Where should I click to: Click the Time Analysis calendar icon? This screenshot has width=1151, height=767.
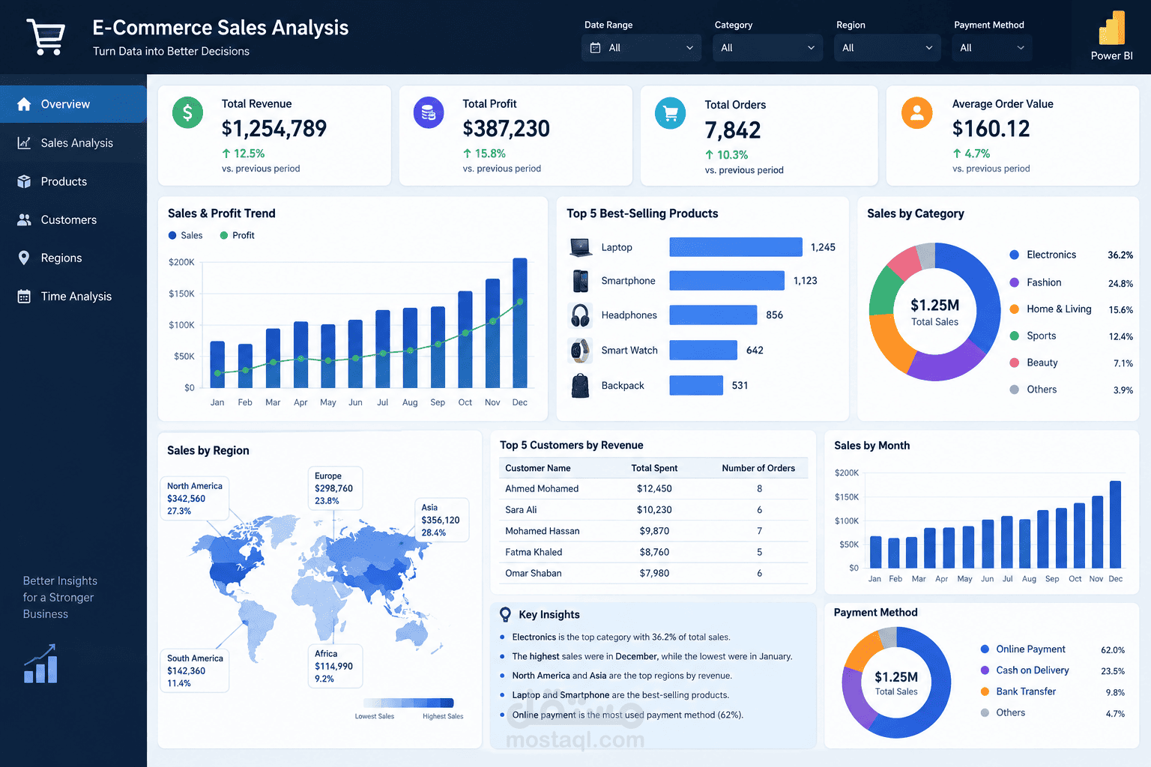(x=24, y=296)
